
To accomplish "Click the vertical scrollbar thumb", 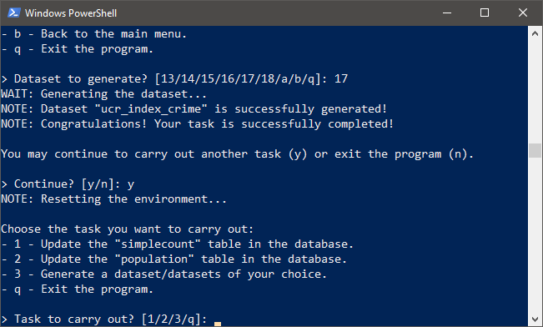I will (x=535, y=150).
